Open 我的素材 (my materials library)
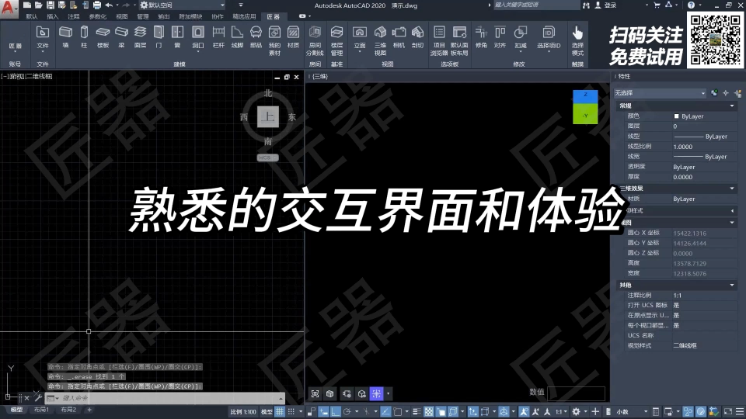This screenshot has height=419, width=746. 274,40
